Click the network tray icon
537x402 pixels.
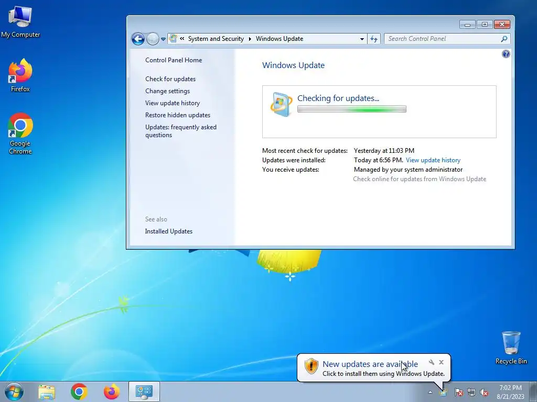point(471,393)
